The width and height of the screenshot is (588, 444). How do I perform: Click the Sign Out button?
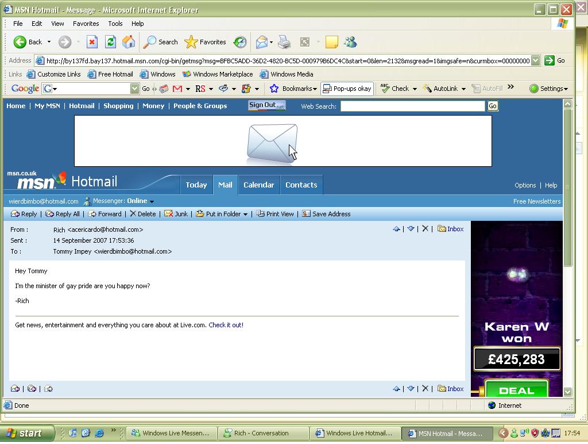267,105
